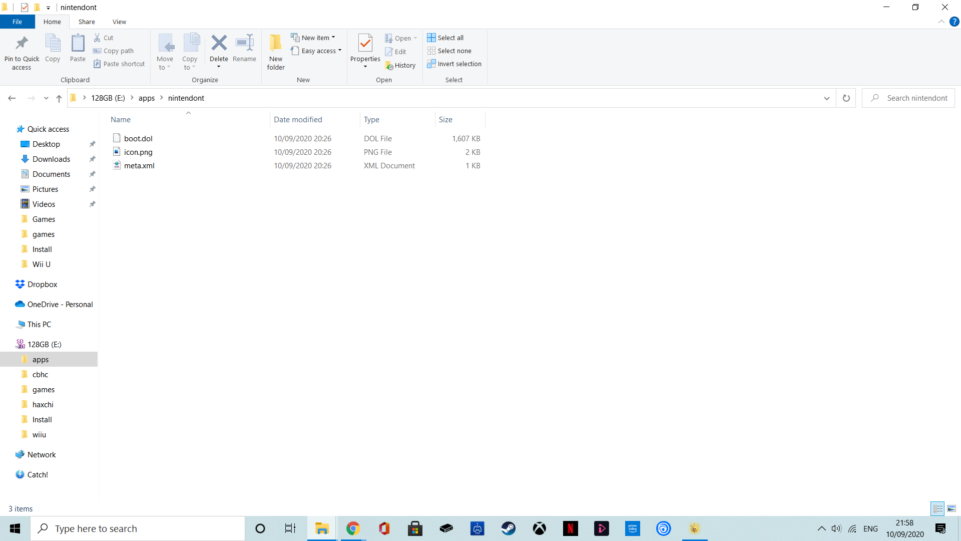961x541 pixels.
Task: Select the icon.png file
Action: click(x=138, y=152)
